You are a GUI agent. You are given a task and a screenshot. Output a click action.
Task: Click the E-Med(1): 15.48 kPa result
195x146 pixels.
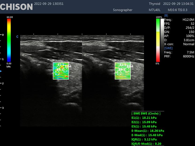[x=147, y=135]
